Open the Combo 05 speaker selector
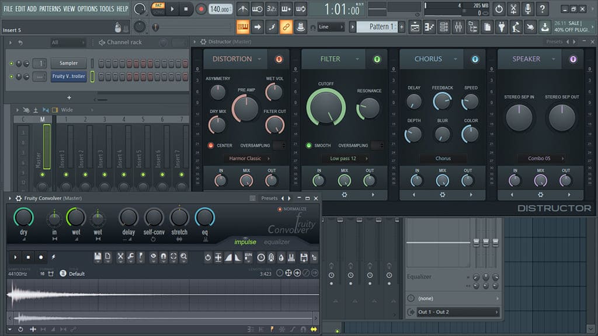The height and width of the screenshot is (336, 598). pyautogui.click(x=540, y=158)
